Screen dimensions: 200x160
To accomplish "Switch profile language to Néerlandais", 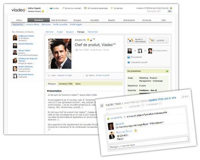I will pyautogui.click(x=93, y=32).
